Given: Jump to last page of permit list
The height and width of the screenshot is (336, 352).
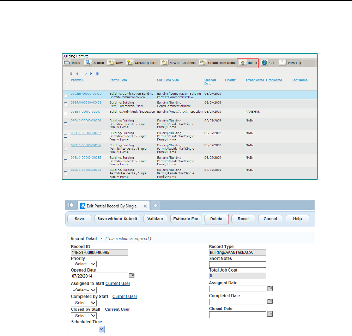Looking at the screenshot, I should 97,74.
